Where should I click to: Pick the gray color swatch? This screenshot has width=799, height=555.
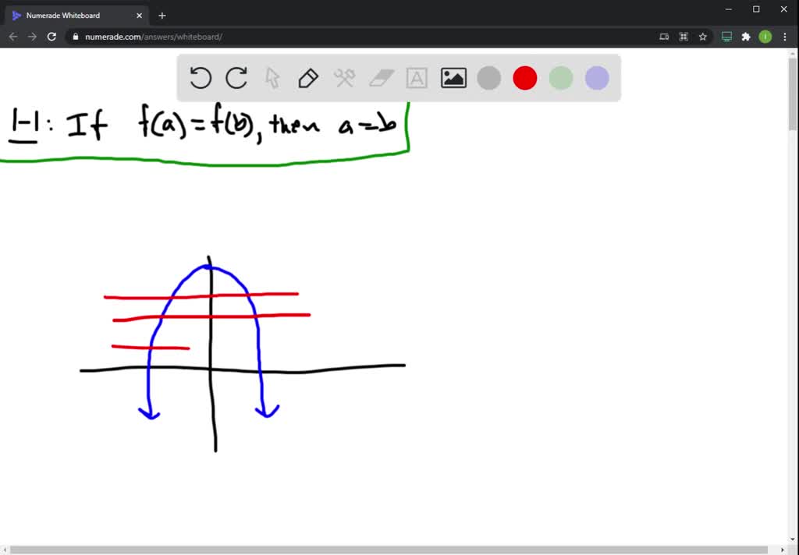489,78
